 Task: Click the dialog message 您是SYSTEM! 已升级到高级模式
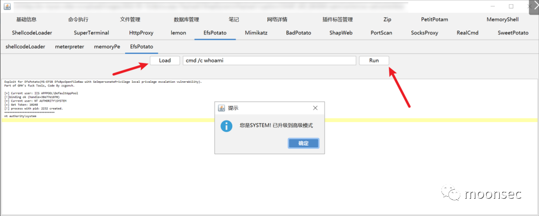pos(276,126)
